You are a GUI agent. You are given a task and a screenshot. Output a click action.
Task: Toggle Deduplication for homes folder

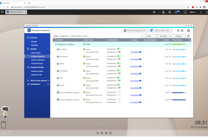pyautogui.click(x=119, y=88)
